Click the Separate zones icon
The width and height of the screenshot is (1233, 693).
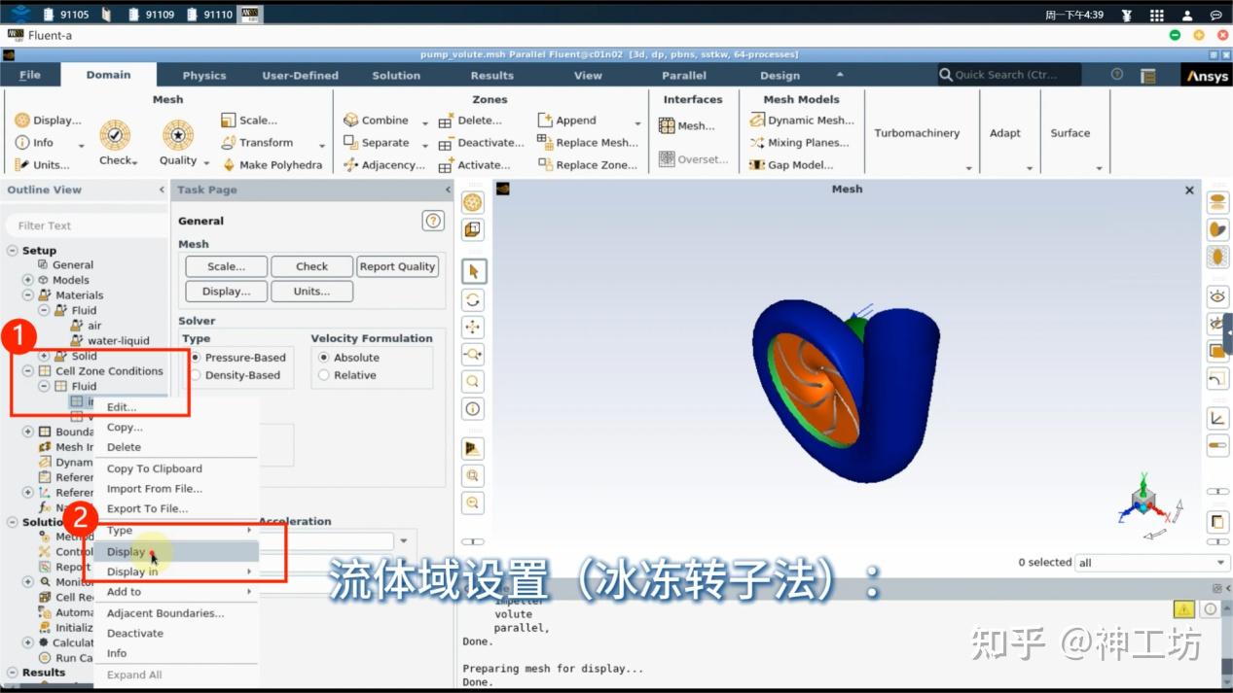pyautogui.click(x=350, y=142)
